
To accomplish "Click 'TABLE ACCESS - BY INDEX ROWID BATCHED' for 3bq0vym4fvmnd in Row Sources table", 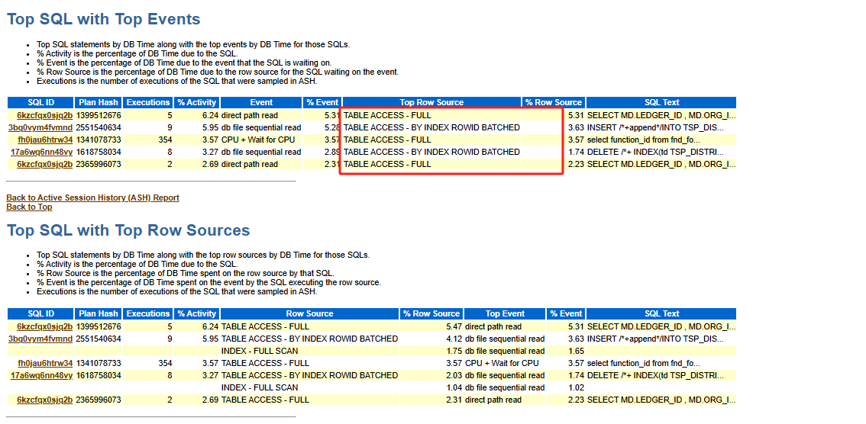I will coord(309,339).
